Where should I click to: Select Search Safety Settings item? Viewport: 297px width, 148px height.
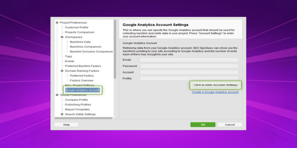[80, 114]
